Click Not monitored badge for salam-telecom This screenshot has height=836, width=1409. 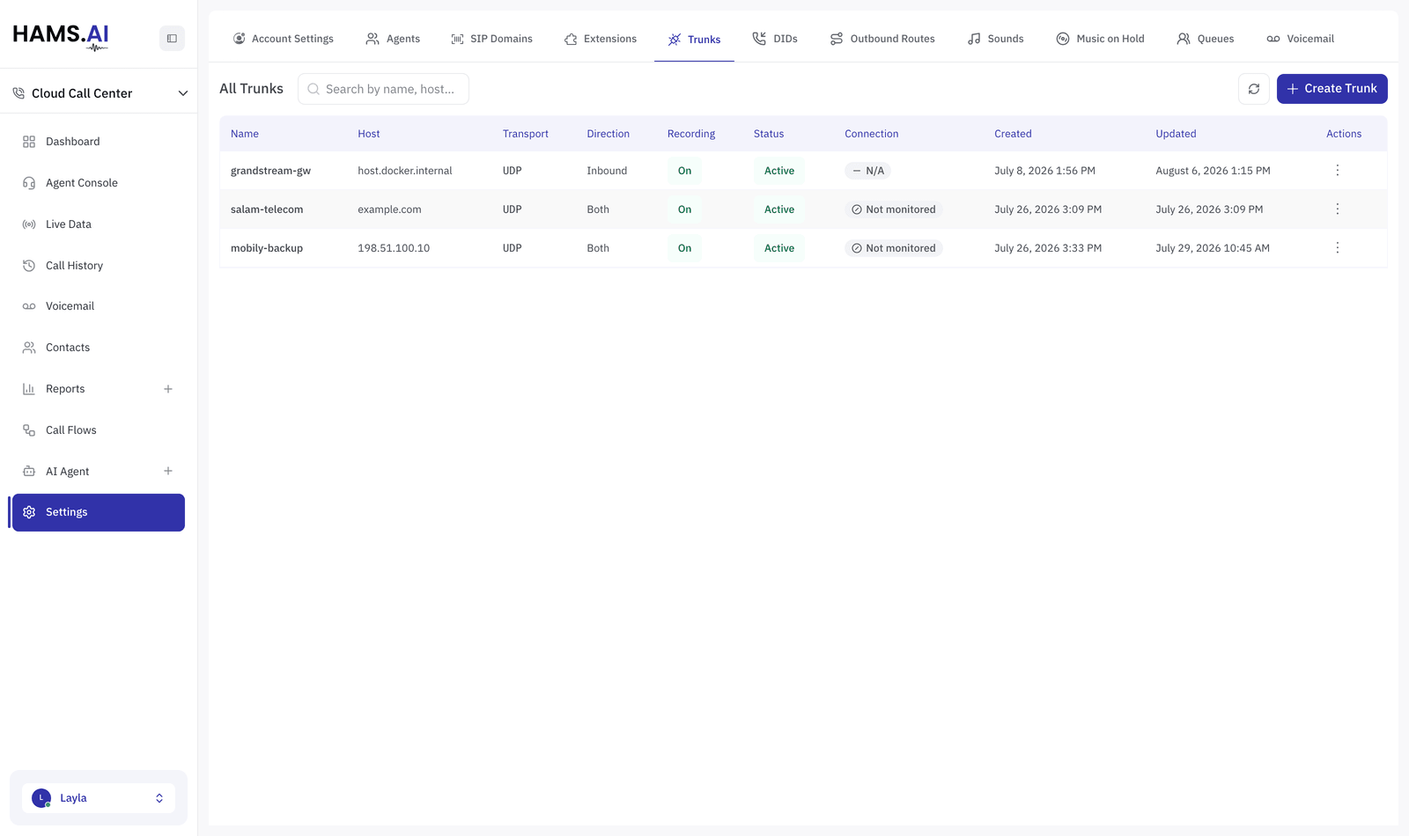[x=893, y=209]
